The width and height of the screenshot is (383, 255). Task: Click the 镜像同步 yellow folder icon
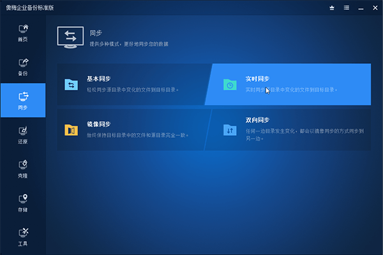pos(71,129)
